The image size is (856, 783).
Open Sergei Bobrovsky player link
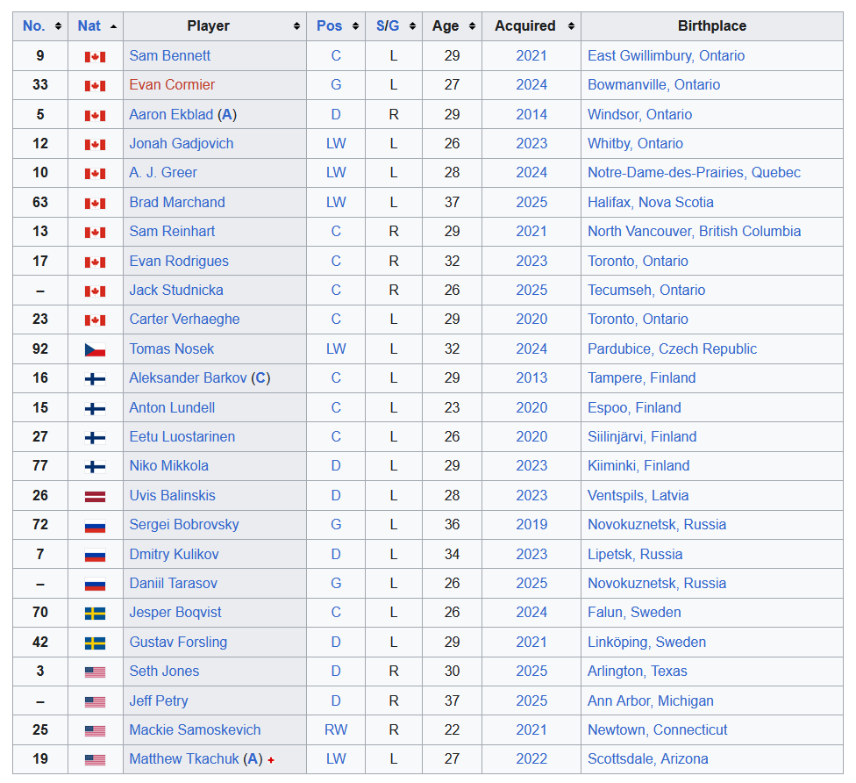[x=184, y=525]
